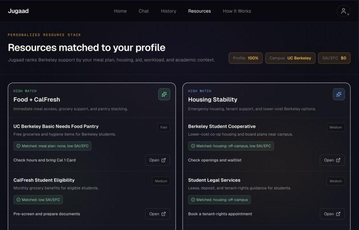Click the Campus UC Berkeley badge

coord(290,58)
